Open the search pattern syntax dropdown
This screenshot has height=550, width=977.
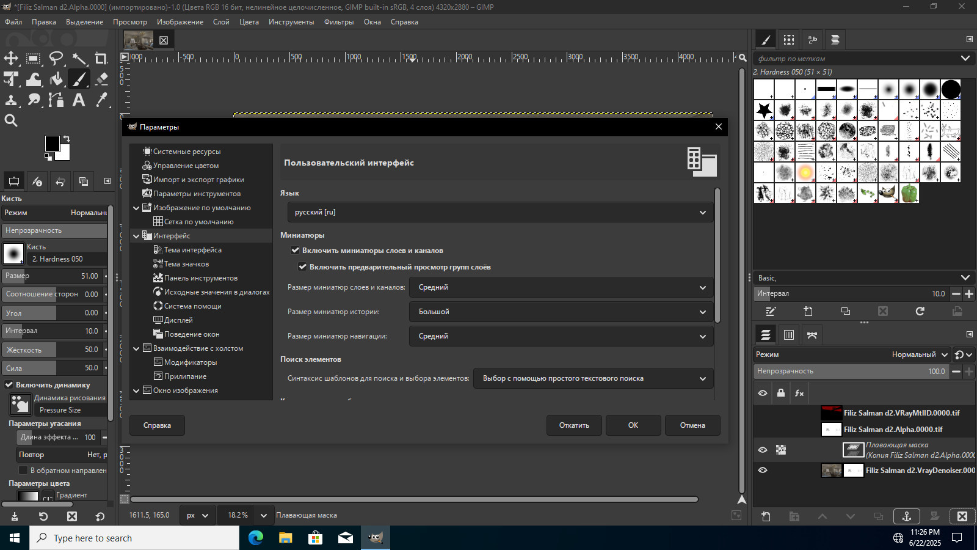pyautogui.click(x=594, y=378)
